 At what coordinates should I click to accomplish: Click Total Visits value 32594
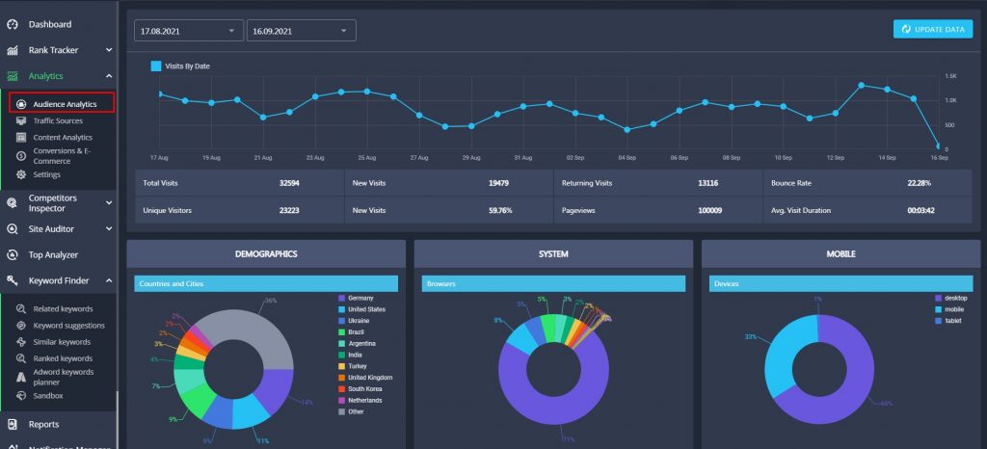coord(289,183)
